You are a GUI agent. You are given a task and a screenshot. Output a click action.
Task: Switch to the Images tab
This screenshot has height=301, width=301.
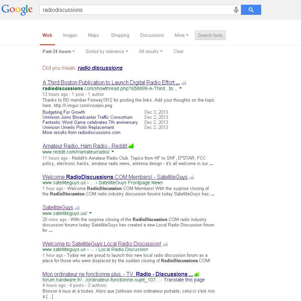(x=70, y=35)
